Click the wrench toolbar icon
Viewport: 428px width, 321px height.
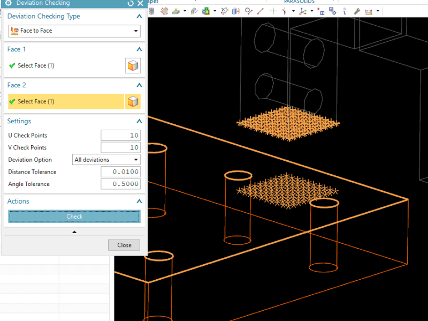357,11
